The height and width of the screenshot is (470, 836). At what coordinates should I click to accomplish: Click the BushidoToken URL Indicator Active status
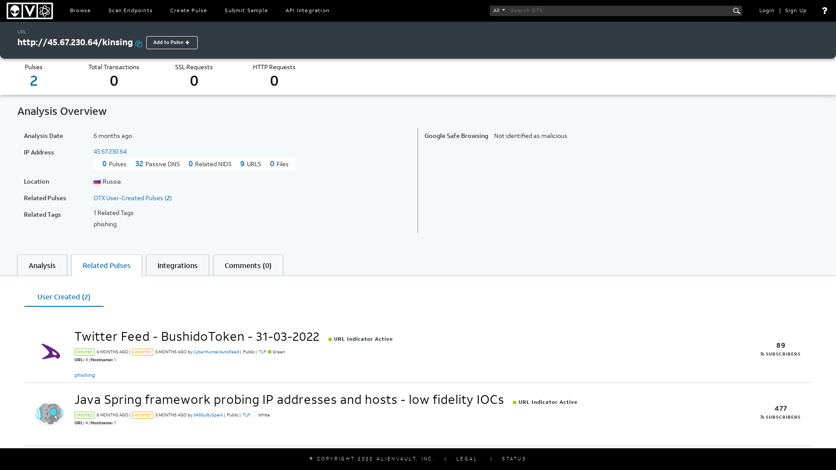[361, 339]
